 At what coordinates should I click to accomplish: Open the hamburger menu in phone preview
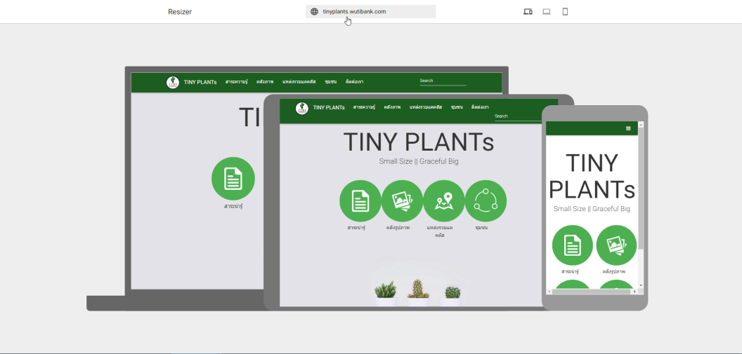click(x=628, y=129)
